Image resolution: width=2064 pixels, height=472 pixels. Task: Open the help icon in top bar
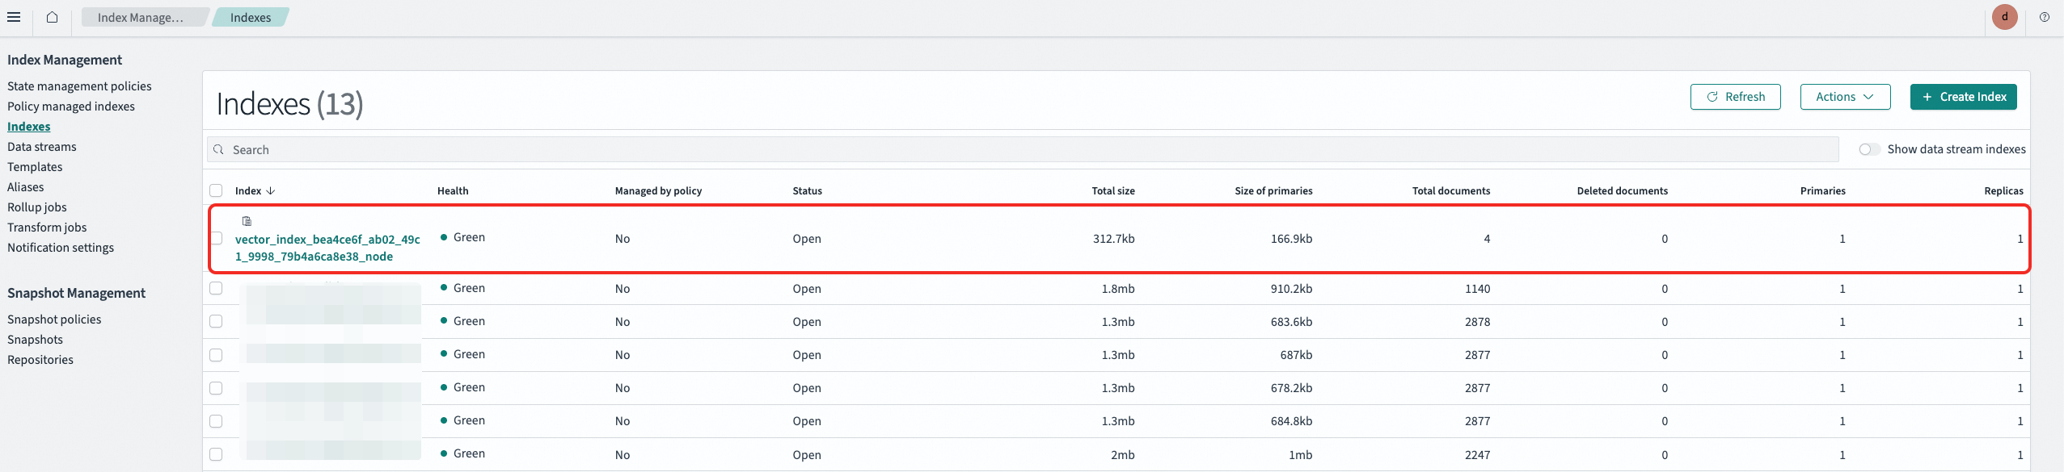tap(2045, 17)
